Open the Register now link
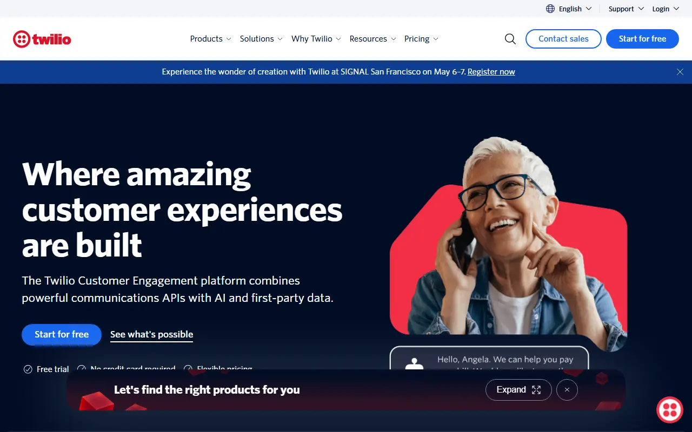Screen dimensions: 692x432 point(490,71)
